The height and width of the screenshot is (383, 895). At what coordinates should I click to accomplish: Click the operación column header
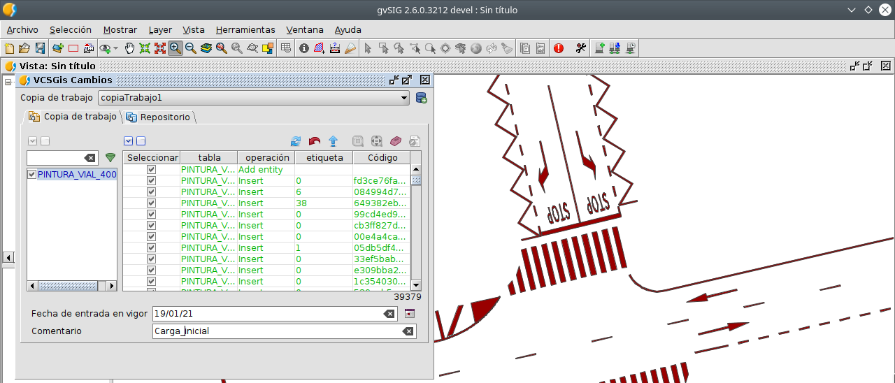(266, 158)
